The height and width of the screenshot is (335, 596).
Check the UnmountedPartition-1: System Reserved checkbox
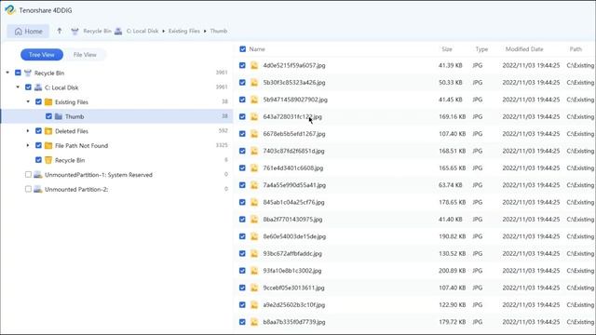(28, 175)
